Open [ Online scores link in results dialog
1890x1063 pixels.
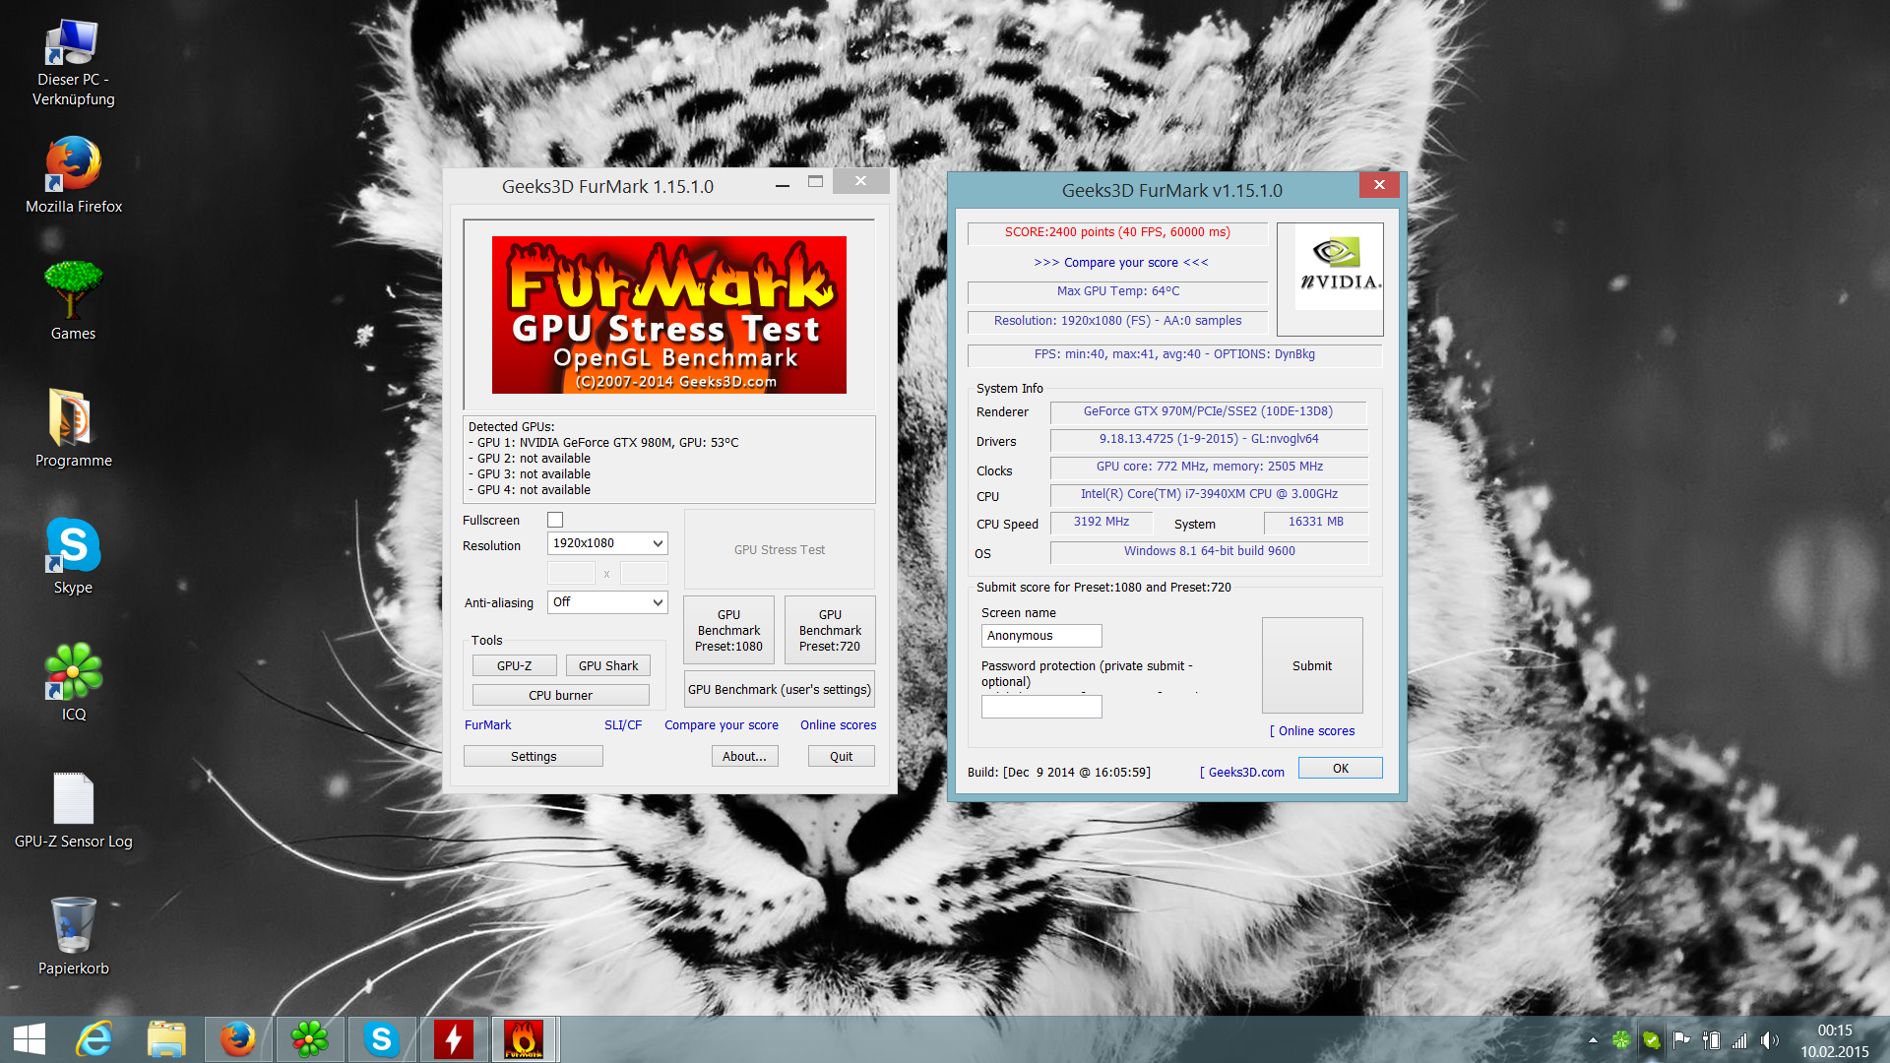[1312, 731]
